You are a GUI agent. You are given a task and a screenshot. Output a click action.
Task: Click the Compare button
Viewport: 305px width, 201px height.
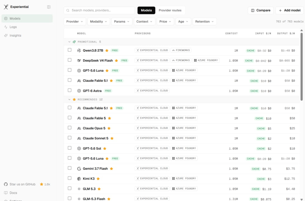click(x=261, y=10)
